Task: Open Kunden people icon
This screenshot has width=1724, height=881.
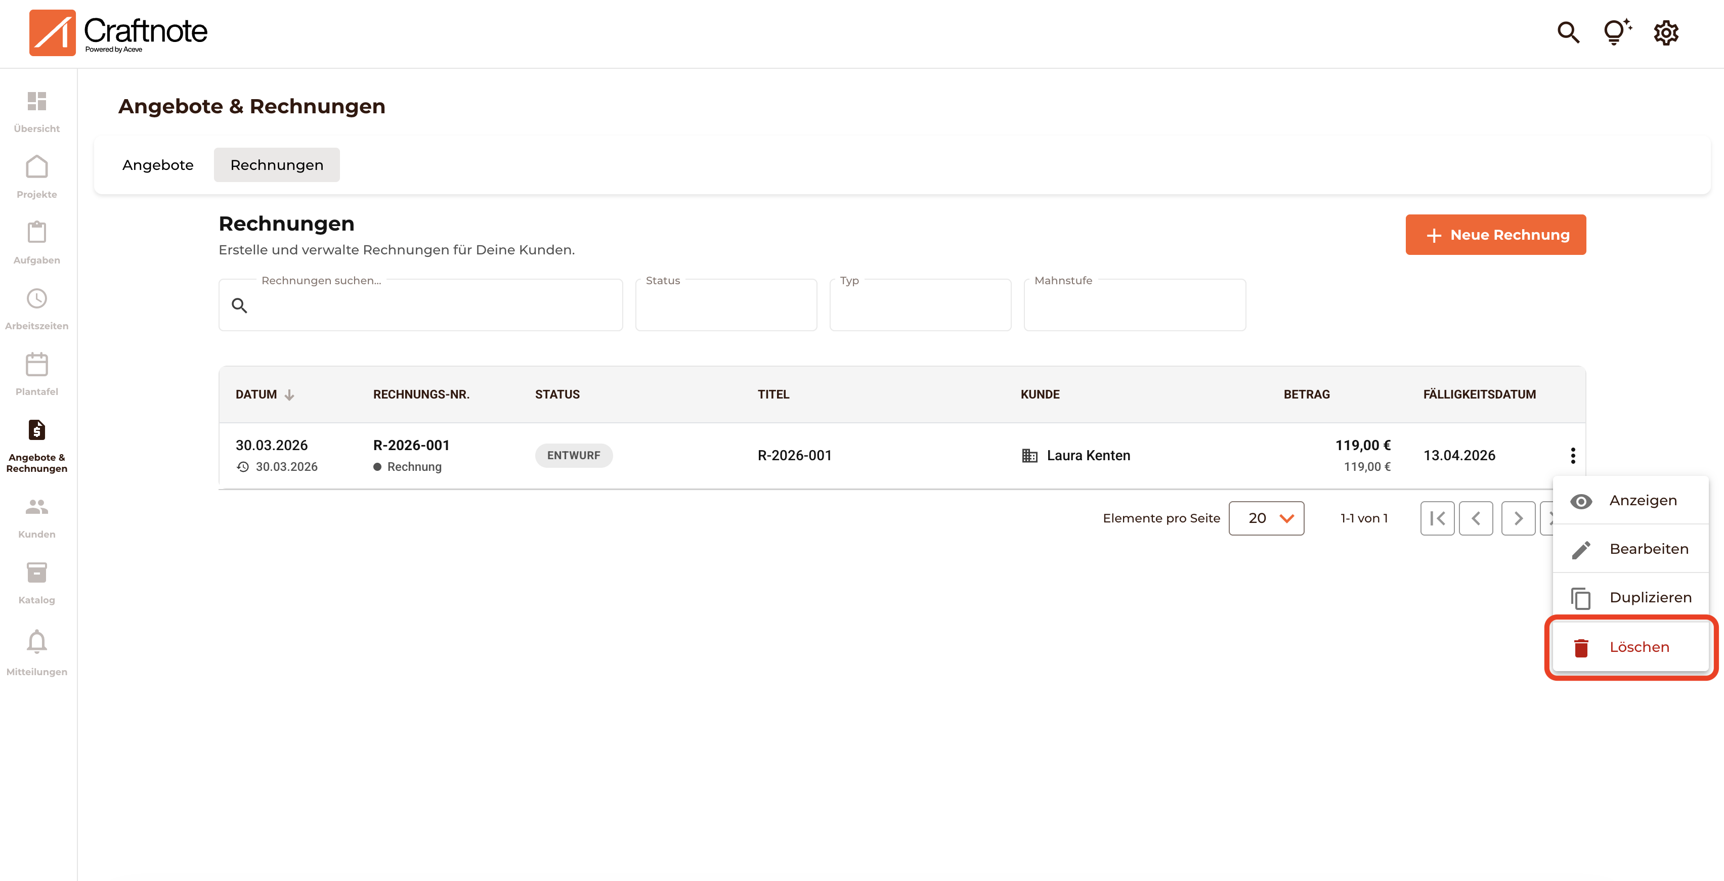Action: [37, 507]
